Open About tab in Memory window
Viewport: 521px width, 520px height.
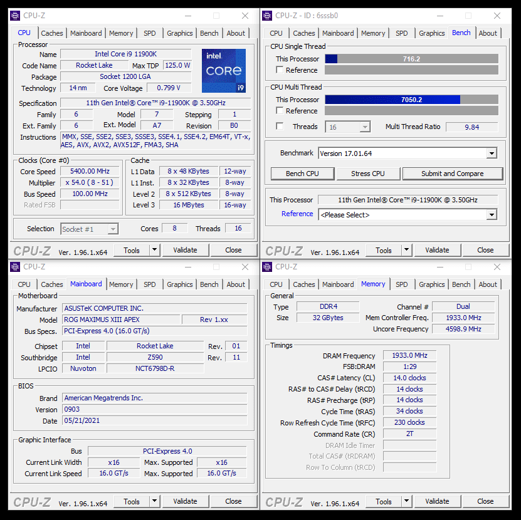488,284
